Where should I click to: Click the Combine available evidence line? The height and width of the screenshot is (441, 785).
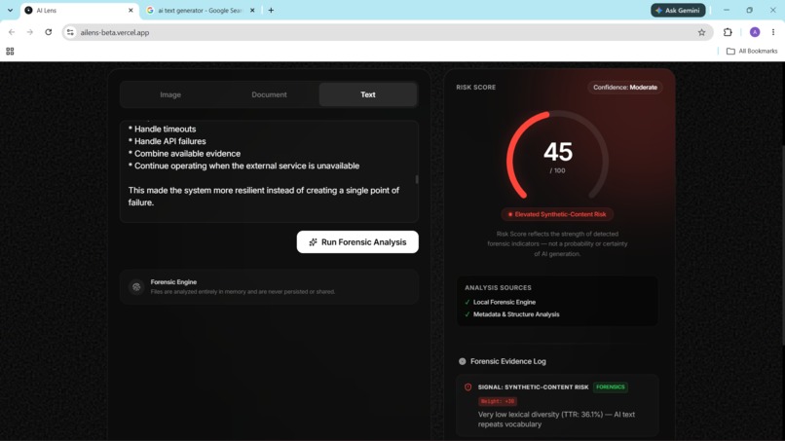(184, 154)
